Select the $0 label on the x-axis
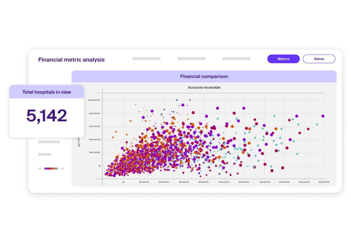 click(x=123, y=182)
